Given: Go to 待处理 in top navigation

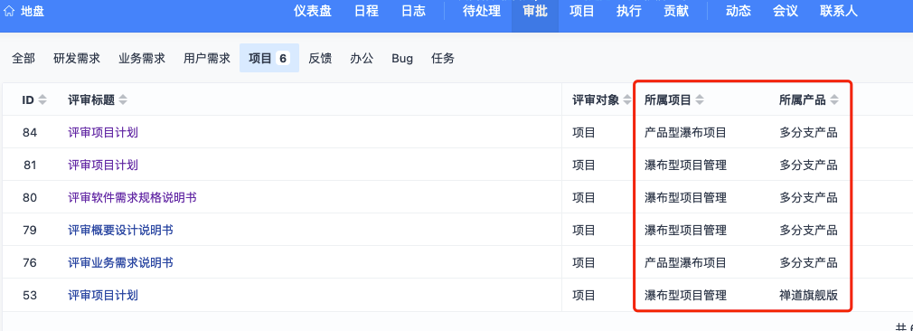Looking at the screenshot, I should (x=482, y=11).
